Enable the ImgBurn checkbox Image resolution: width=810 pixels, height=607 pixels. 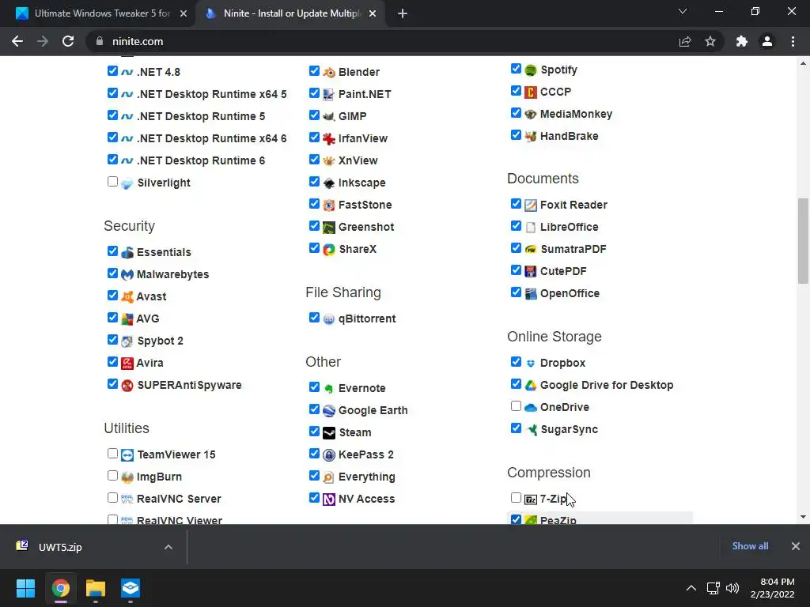112,476
